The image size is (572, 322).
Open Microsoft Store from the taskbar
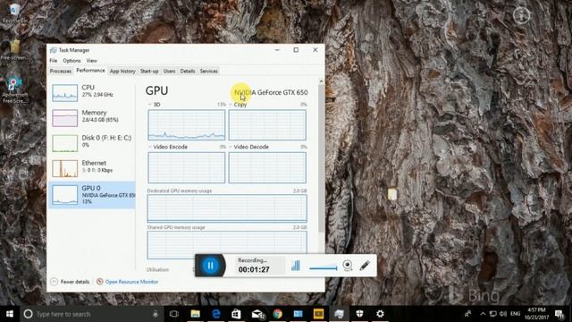236,314
